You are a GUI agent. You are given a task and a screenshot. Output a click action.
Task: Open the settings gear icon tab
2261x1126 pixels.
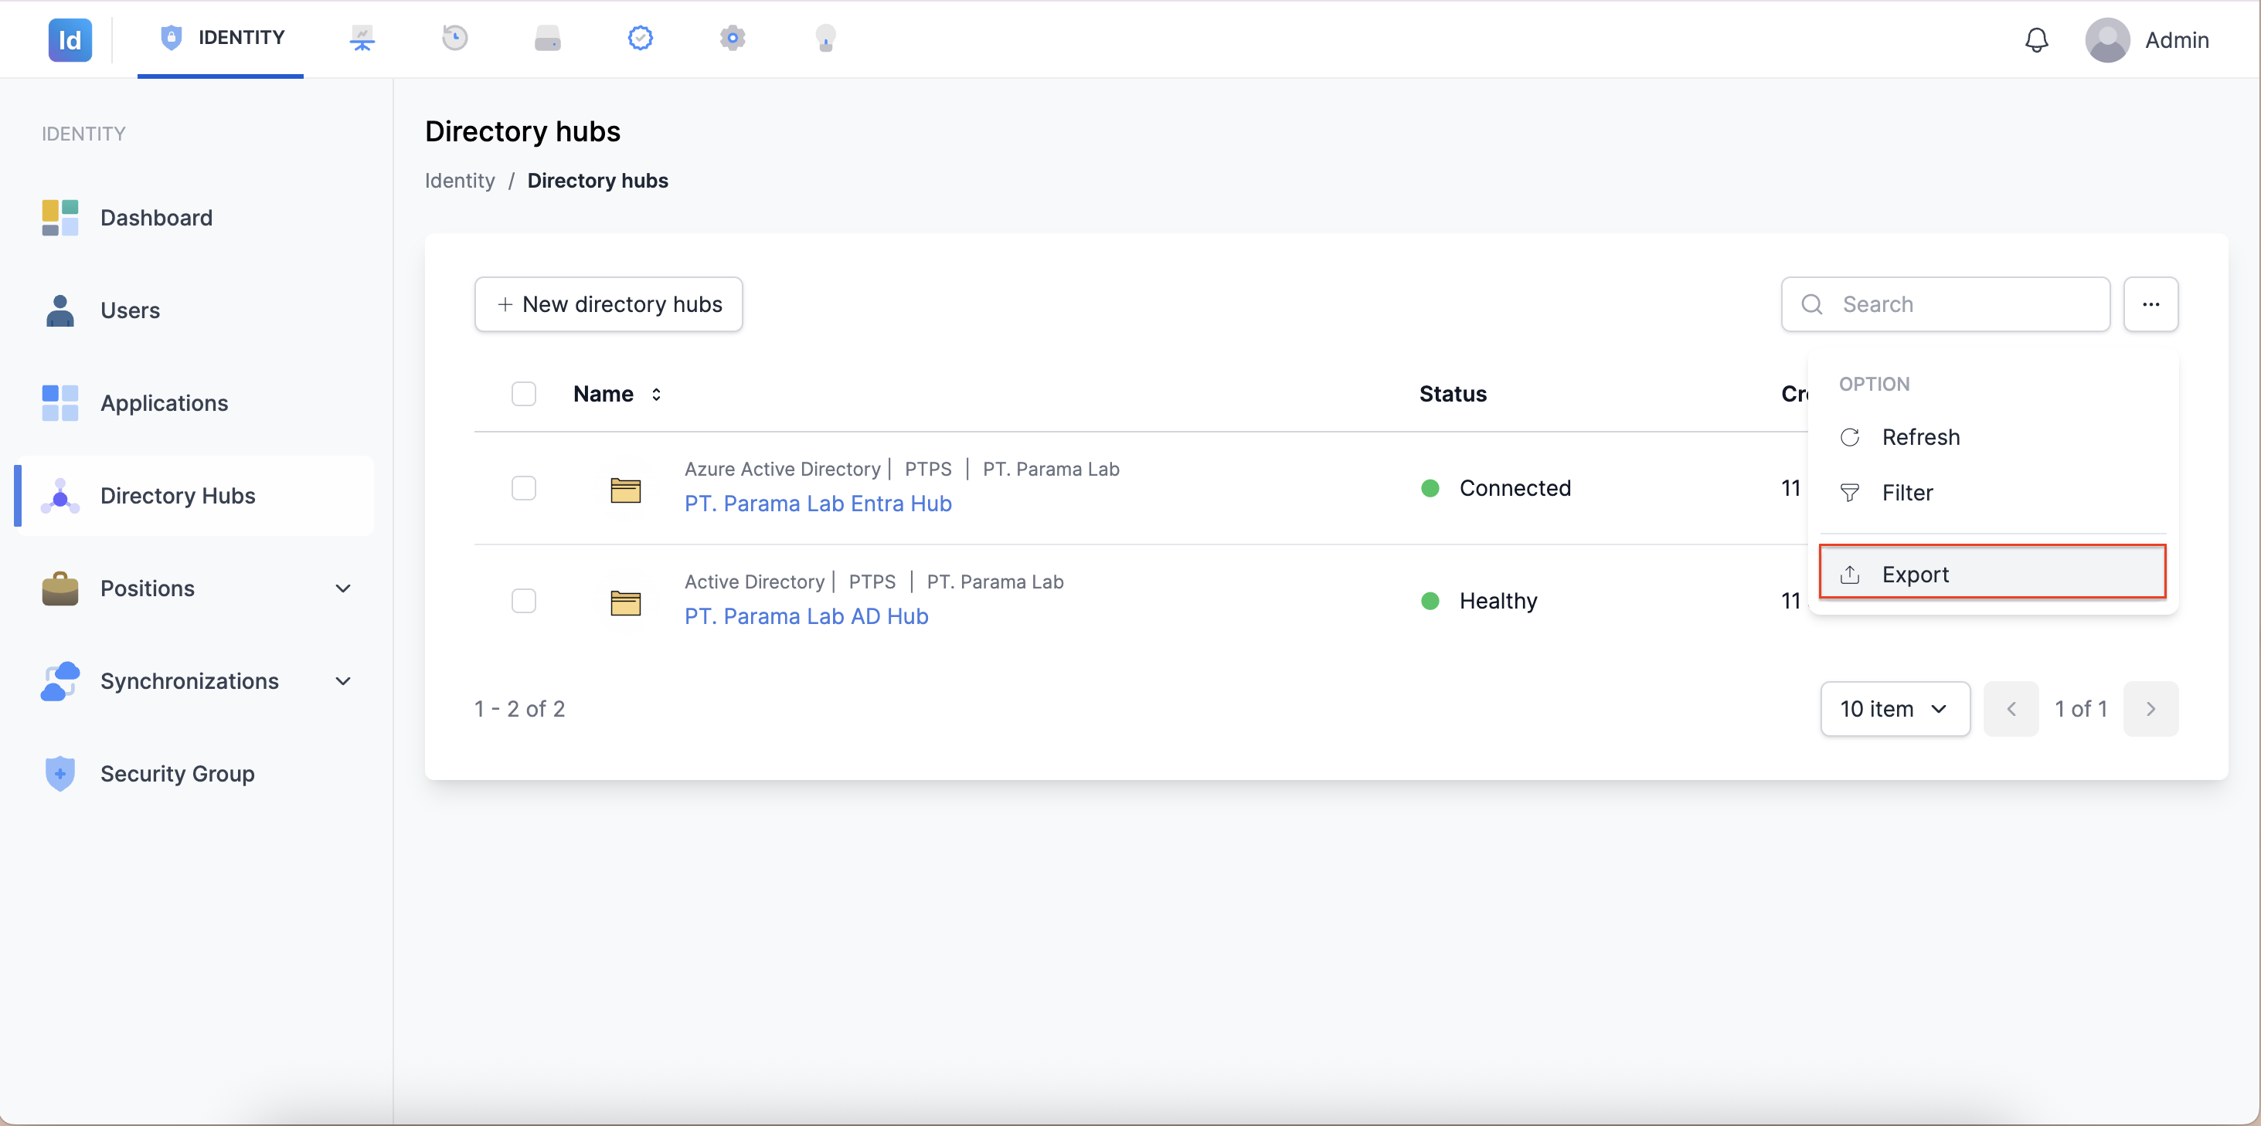pyautogui.click(x=733, y=38)
